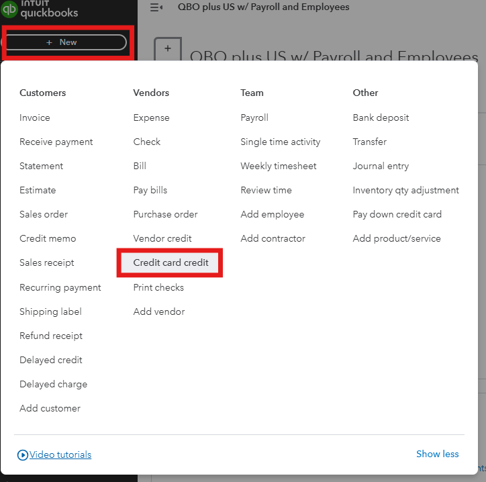Open Video tutorials link
This screenshot has width=486, height=482.
click(x=54, y=454)
